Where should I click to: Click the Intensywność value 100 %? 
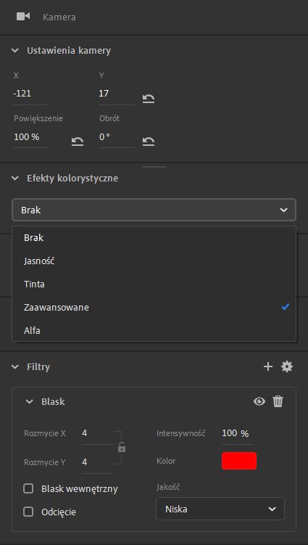[x=237, y=434]
